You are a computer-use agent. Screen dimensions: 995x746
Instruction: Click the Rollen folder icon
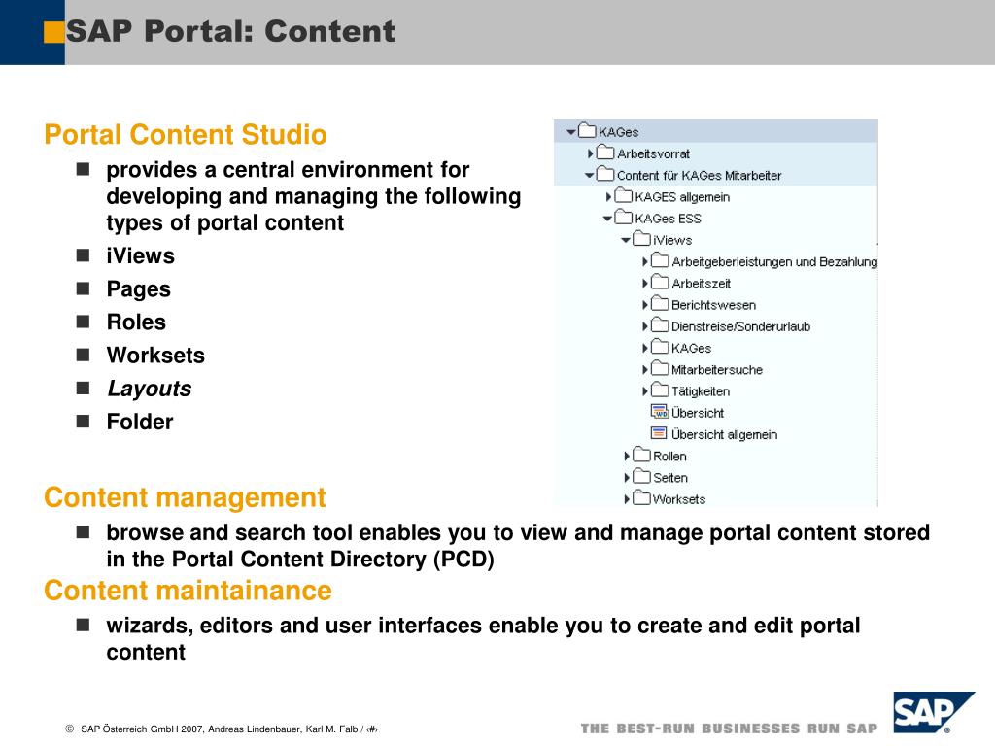click(x=642, y=455)
